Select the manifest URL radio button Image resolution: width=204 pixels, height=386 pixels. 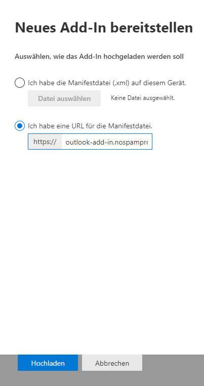[20, 126]
